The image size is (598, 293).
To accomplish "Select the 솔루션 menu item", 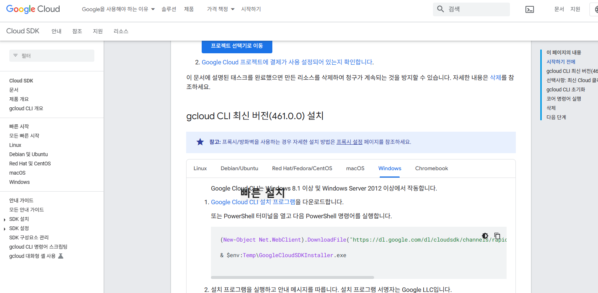I will pos(169,9).
